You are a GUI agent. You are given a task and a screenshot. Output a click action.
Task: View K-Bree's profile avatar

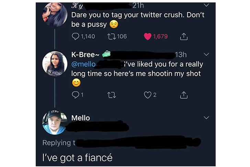55,64
